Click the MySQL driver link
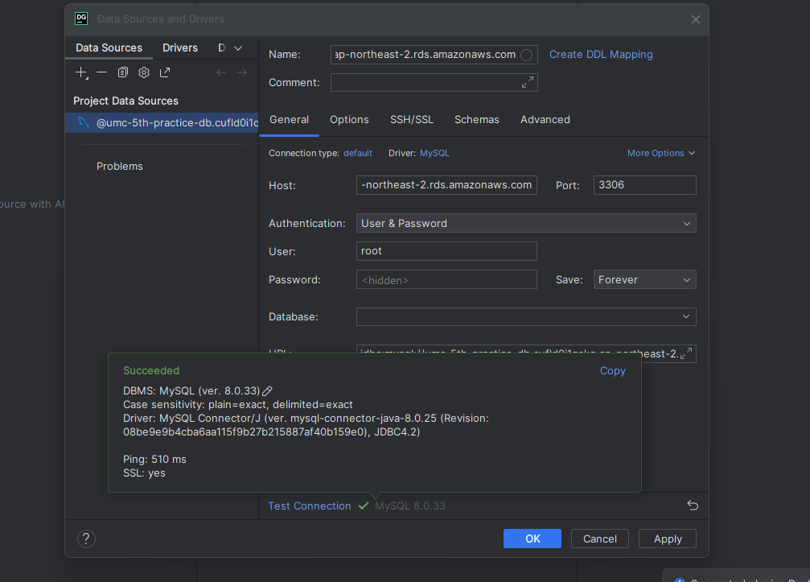 434,154
